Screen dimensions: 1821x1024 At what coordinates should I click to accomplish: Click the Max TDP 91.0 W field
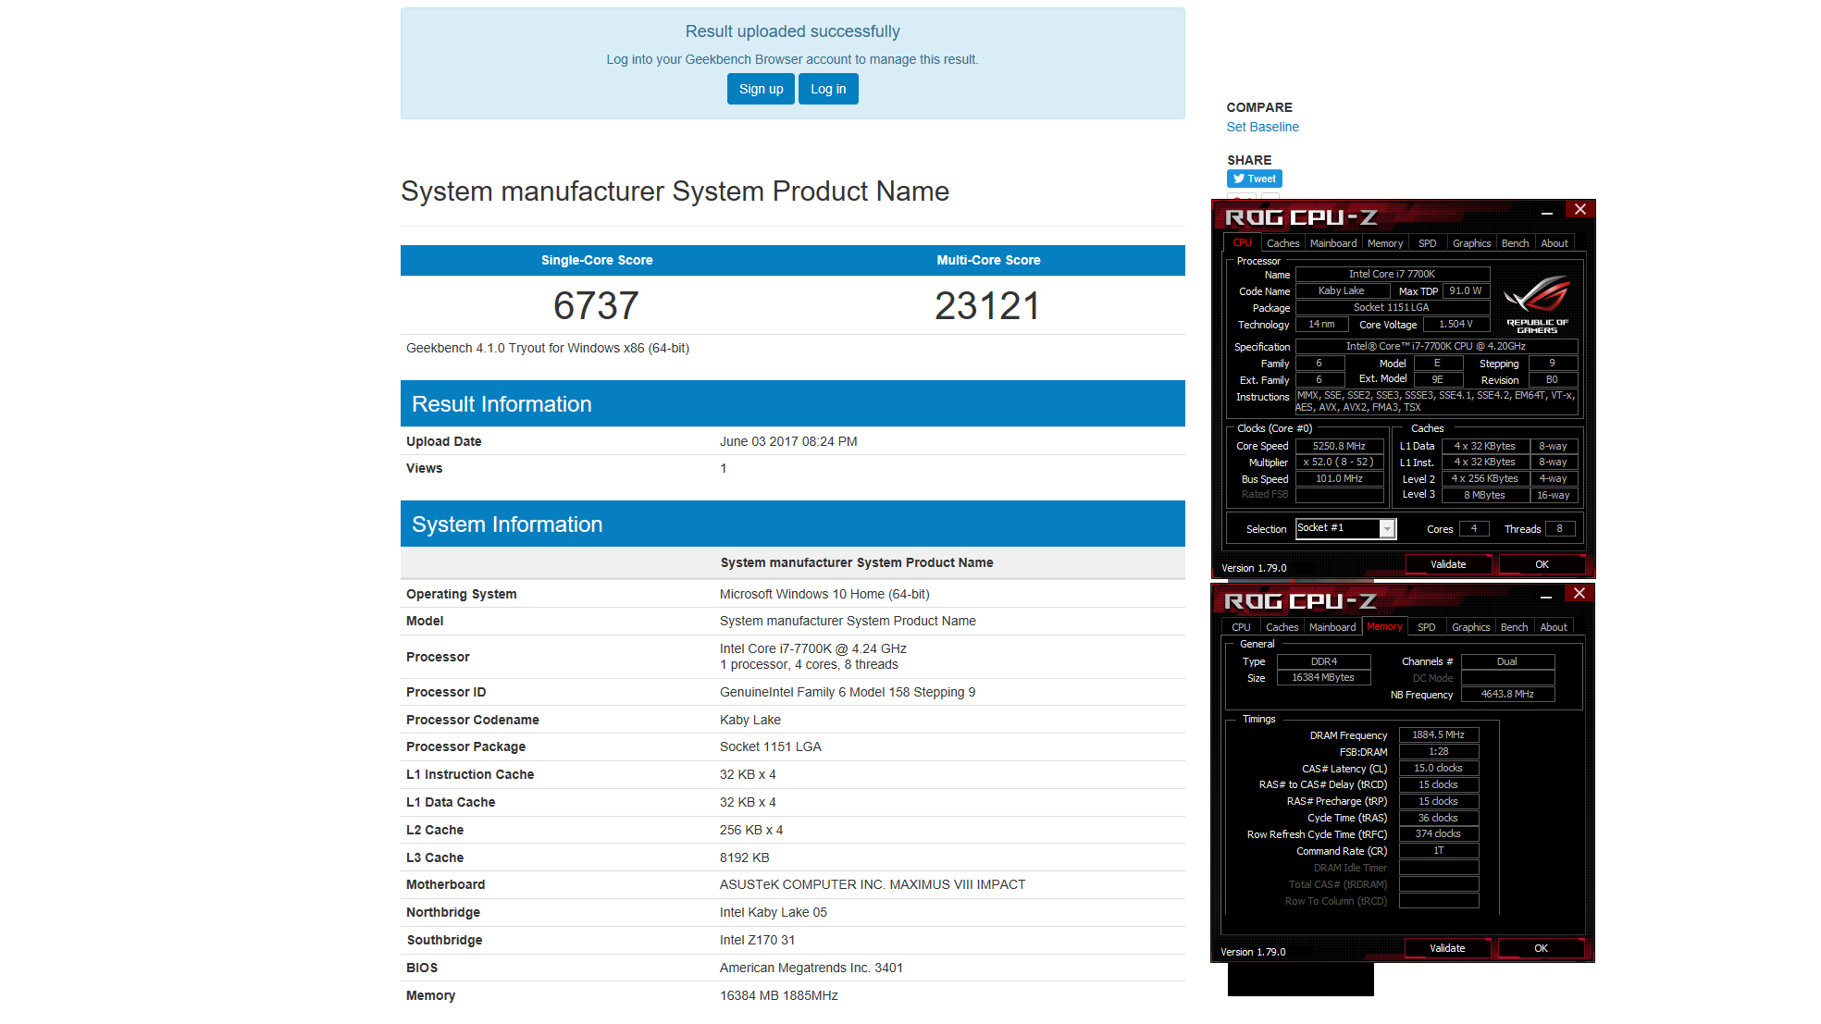(x=1466, y=290)
